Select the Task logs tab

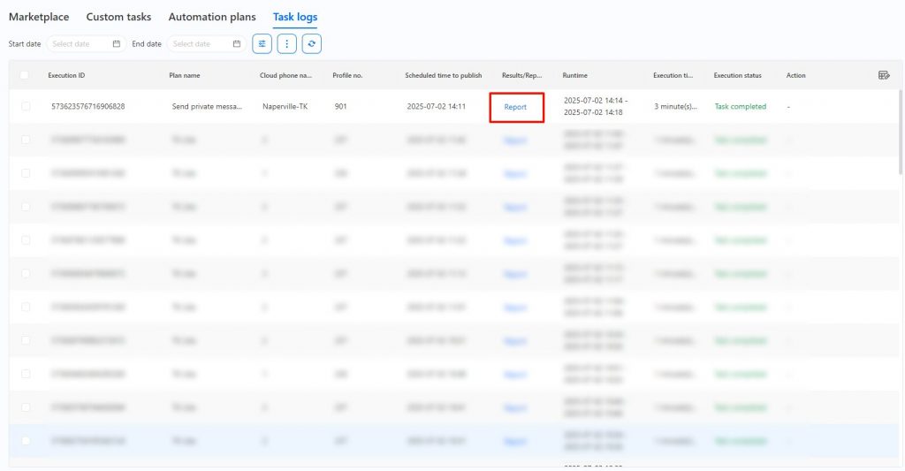tap(295, 17)
